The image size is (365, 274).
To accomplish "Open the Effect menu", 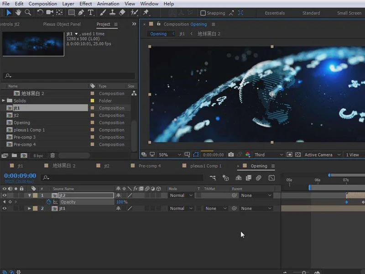I will 85,4.
